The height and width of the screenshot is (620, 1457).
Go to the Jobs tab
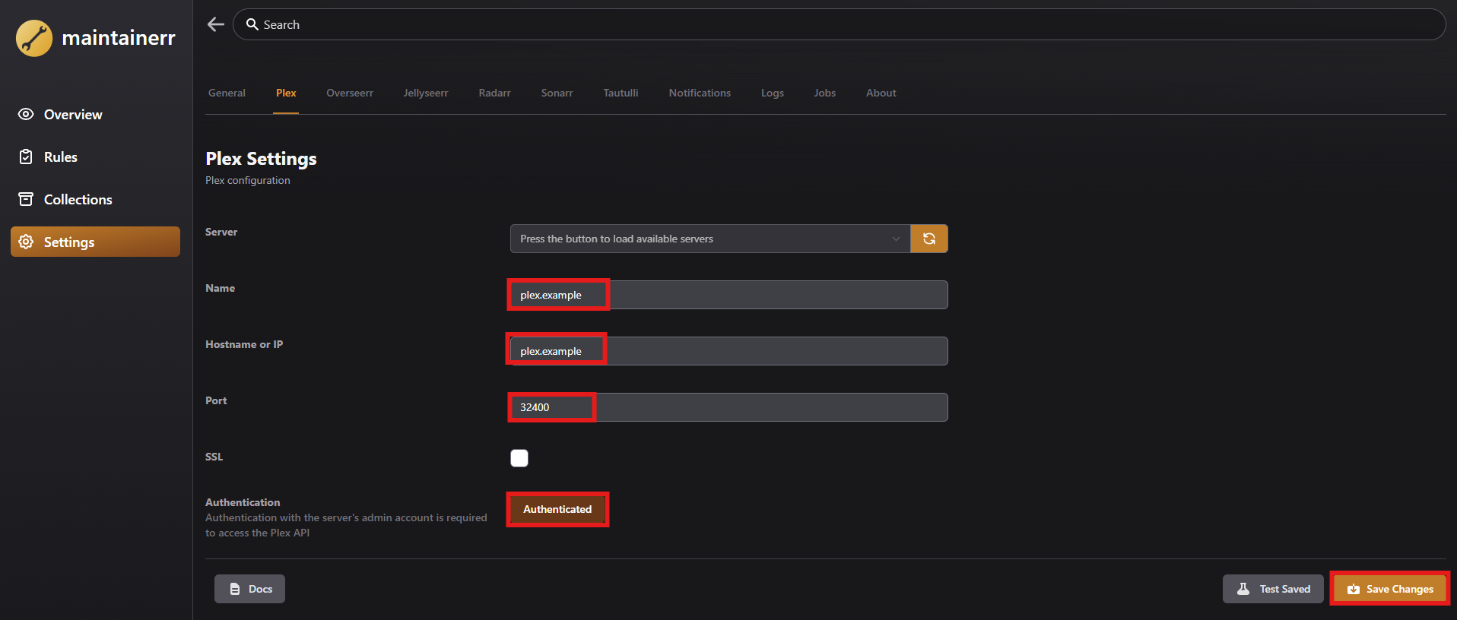(x=824, y=93)
